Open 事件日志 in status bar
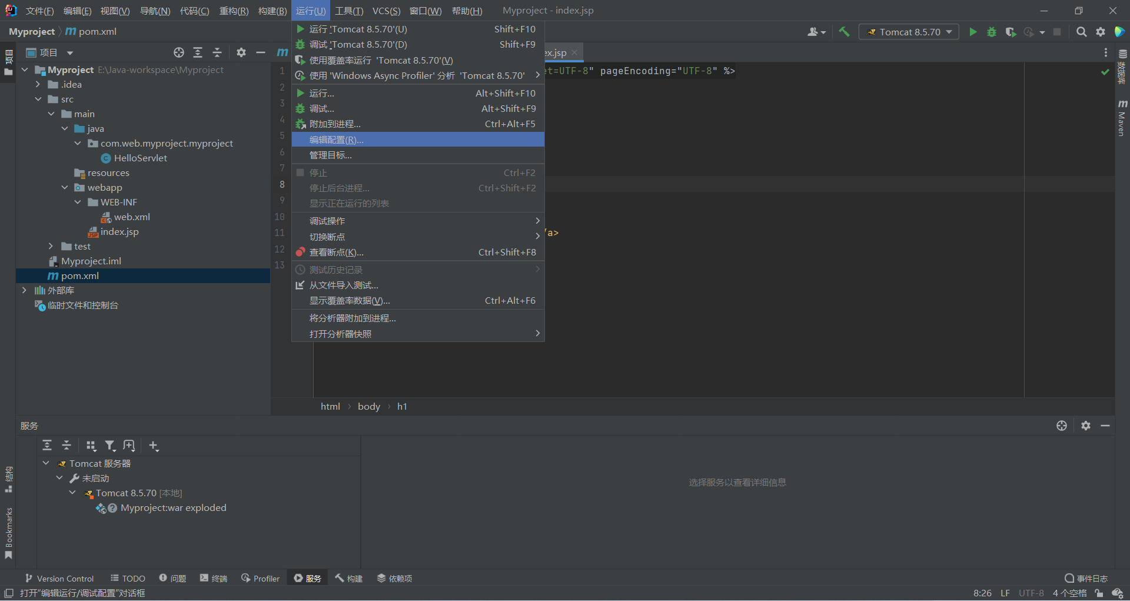 tap(1086, 578)
